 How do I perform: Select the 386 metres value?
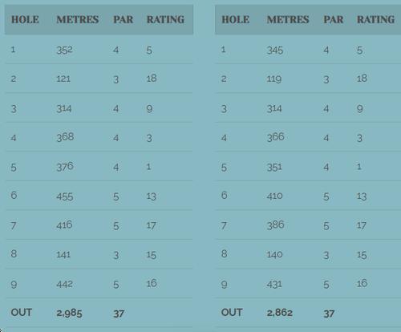[x=275, y=225]
